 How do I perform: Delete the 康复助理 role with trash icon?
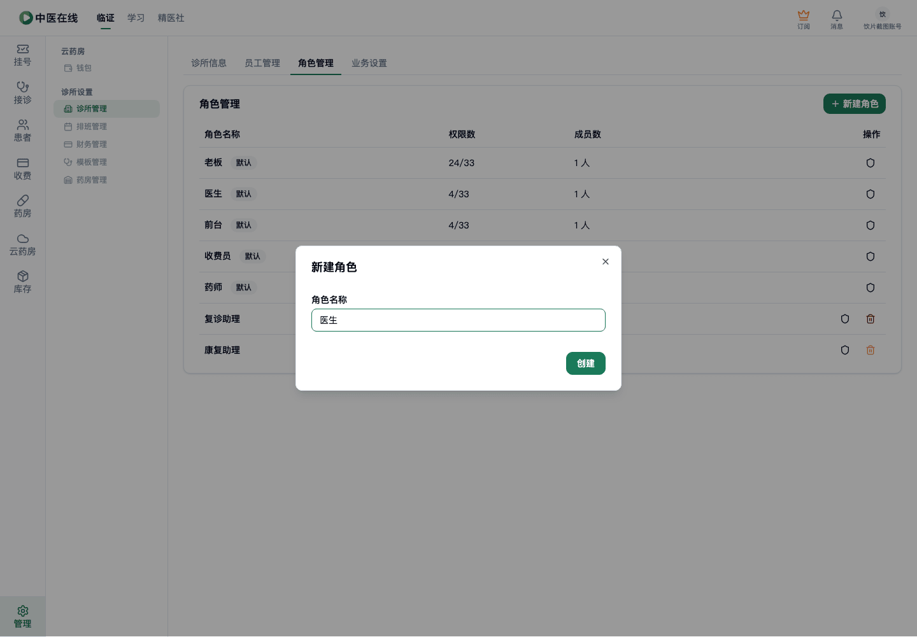tap(871, 350)
